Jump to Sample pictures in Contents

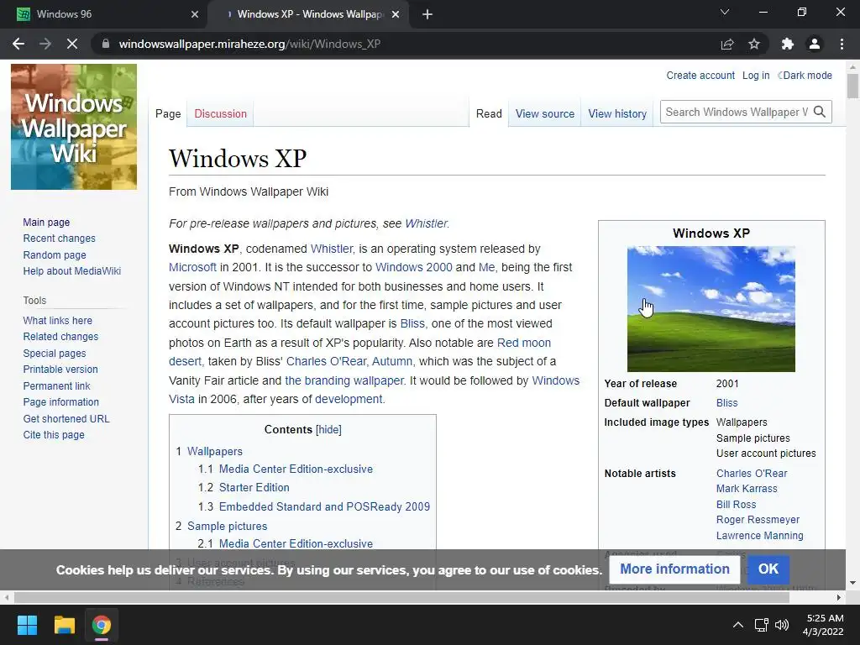(227, 526)
